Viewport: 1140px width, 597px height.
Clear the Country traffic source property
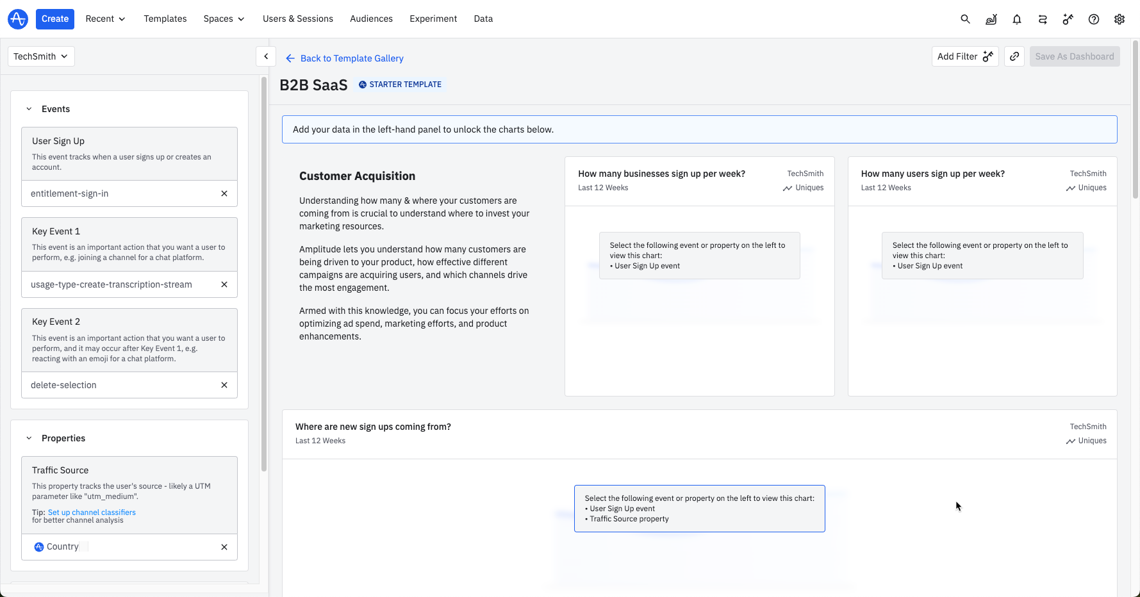point(224,547)
